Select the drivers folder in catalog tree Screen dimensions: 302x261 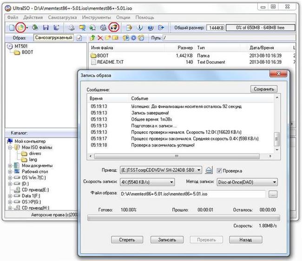pos(35,154)
